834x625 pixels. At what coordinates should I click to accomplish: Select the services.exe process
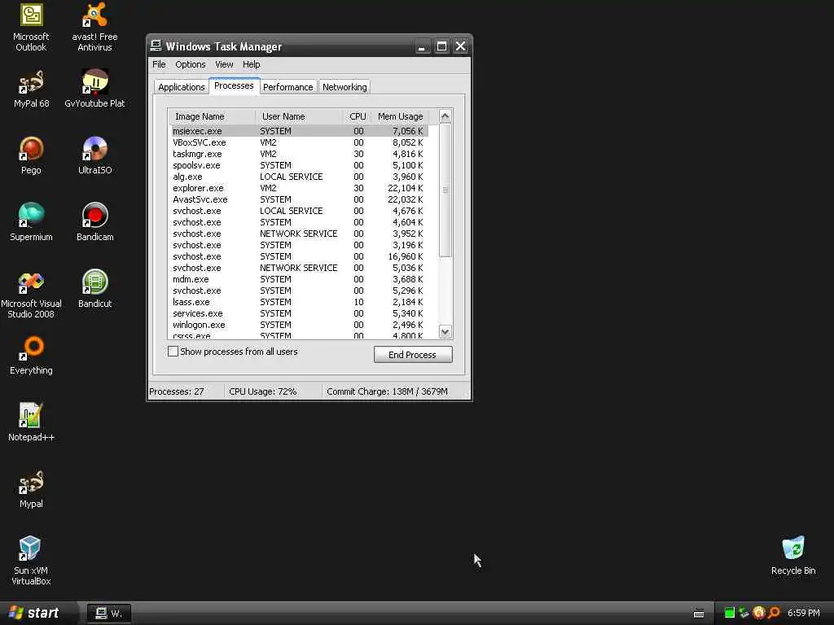click(x=299, y=313)
